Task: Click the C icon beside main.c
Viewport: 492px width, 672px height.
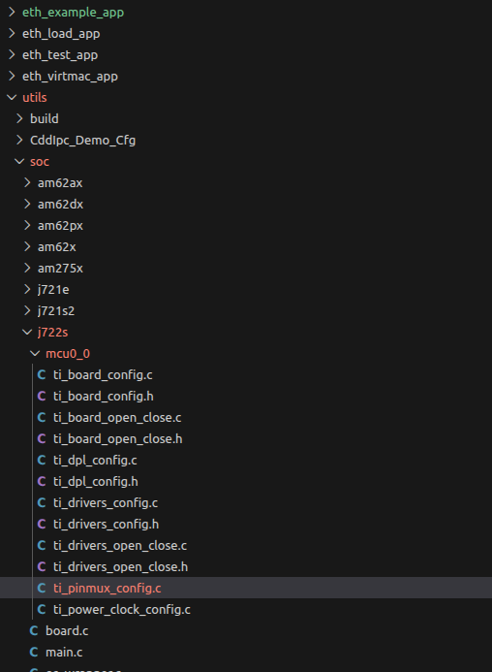Action: (x=34, y=653)
